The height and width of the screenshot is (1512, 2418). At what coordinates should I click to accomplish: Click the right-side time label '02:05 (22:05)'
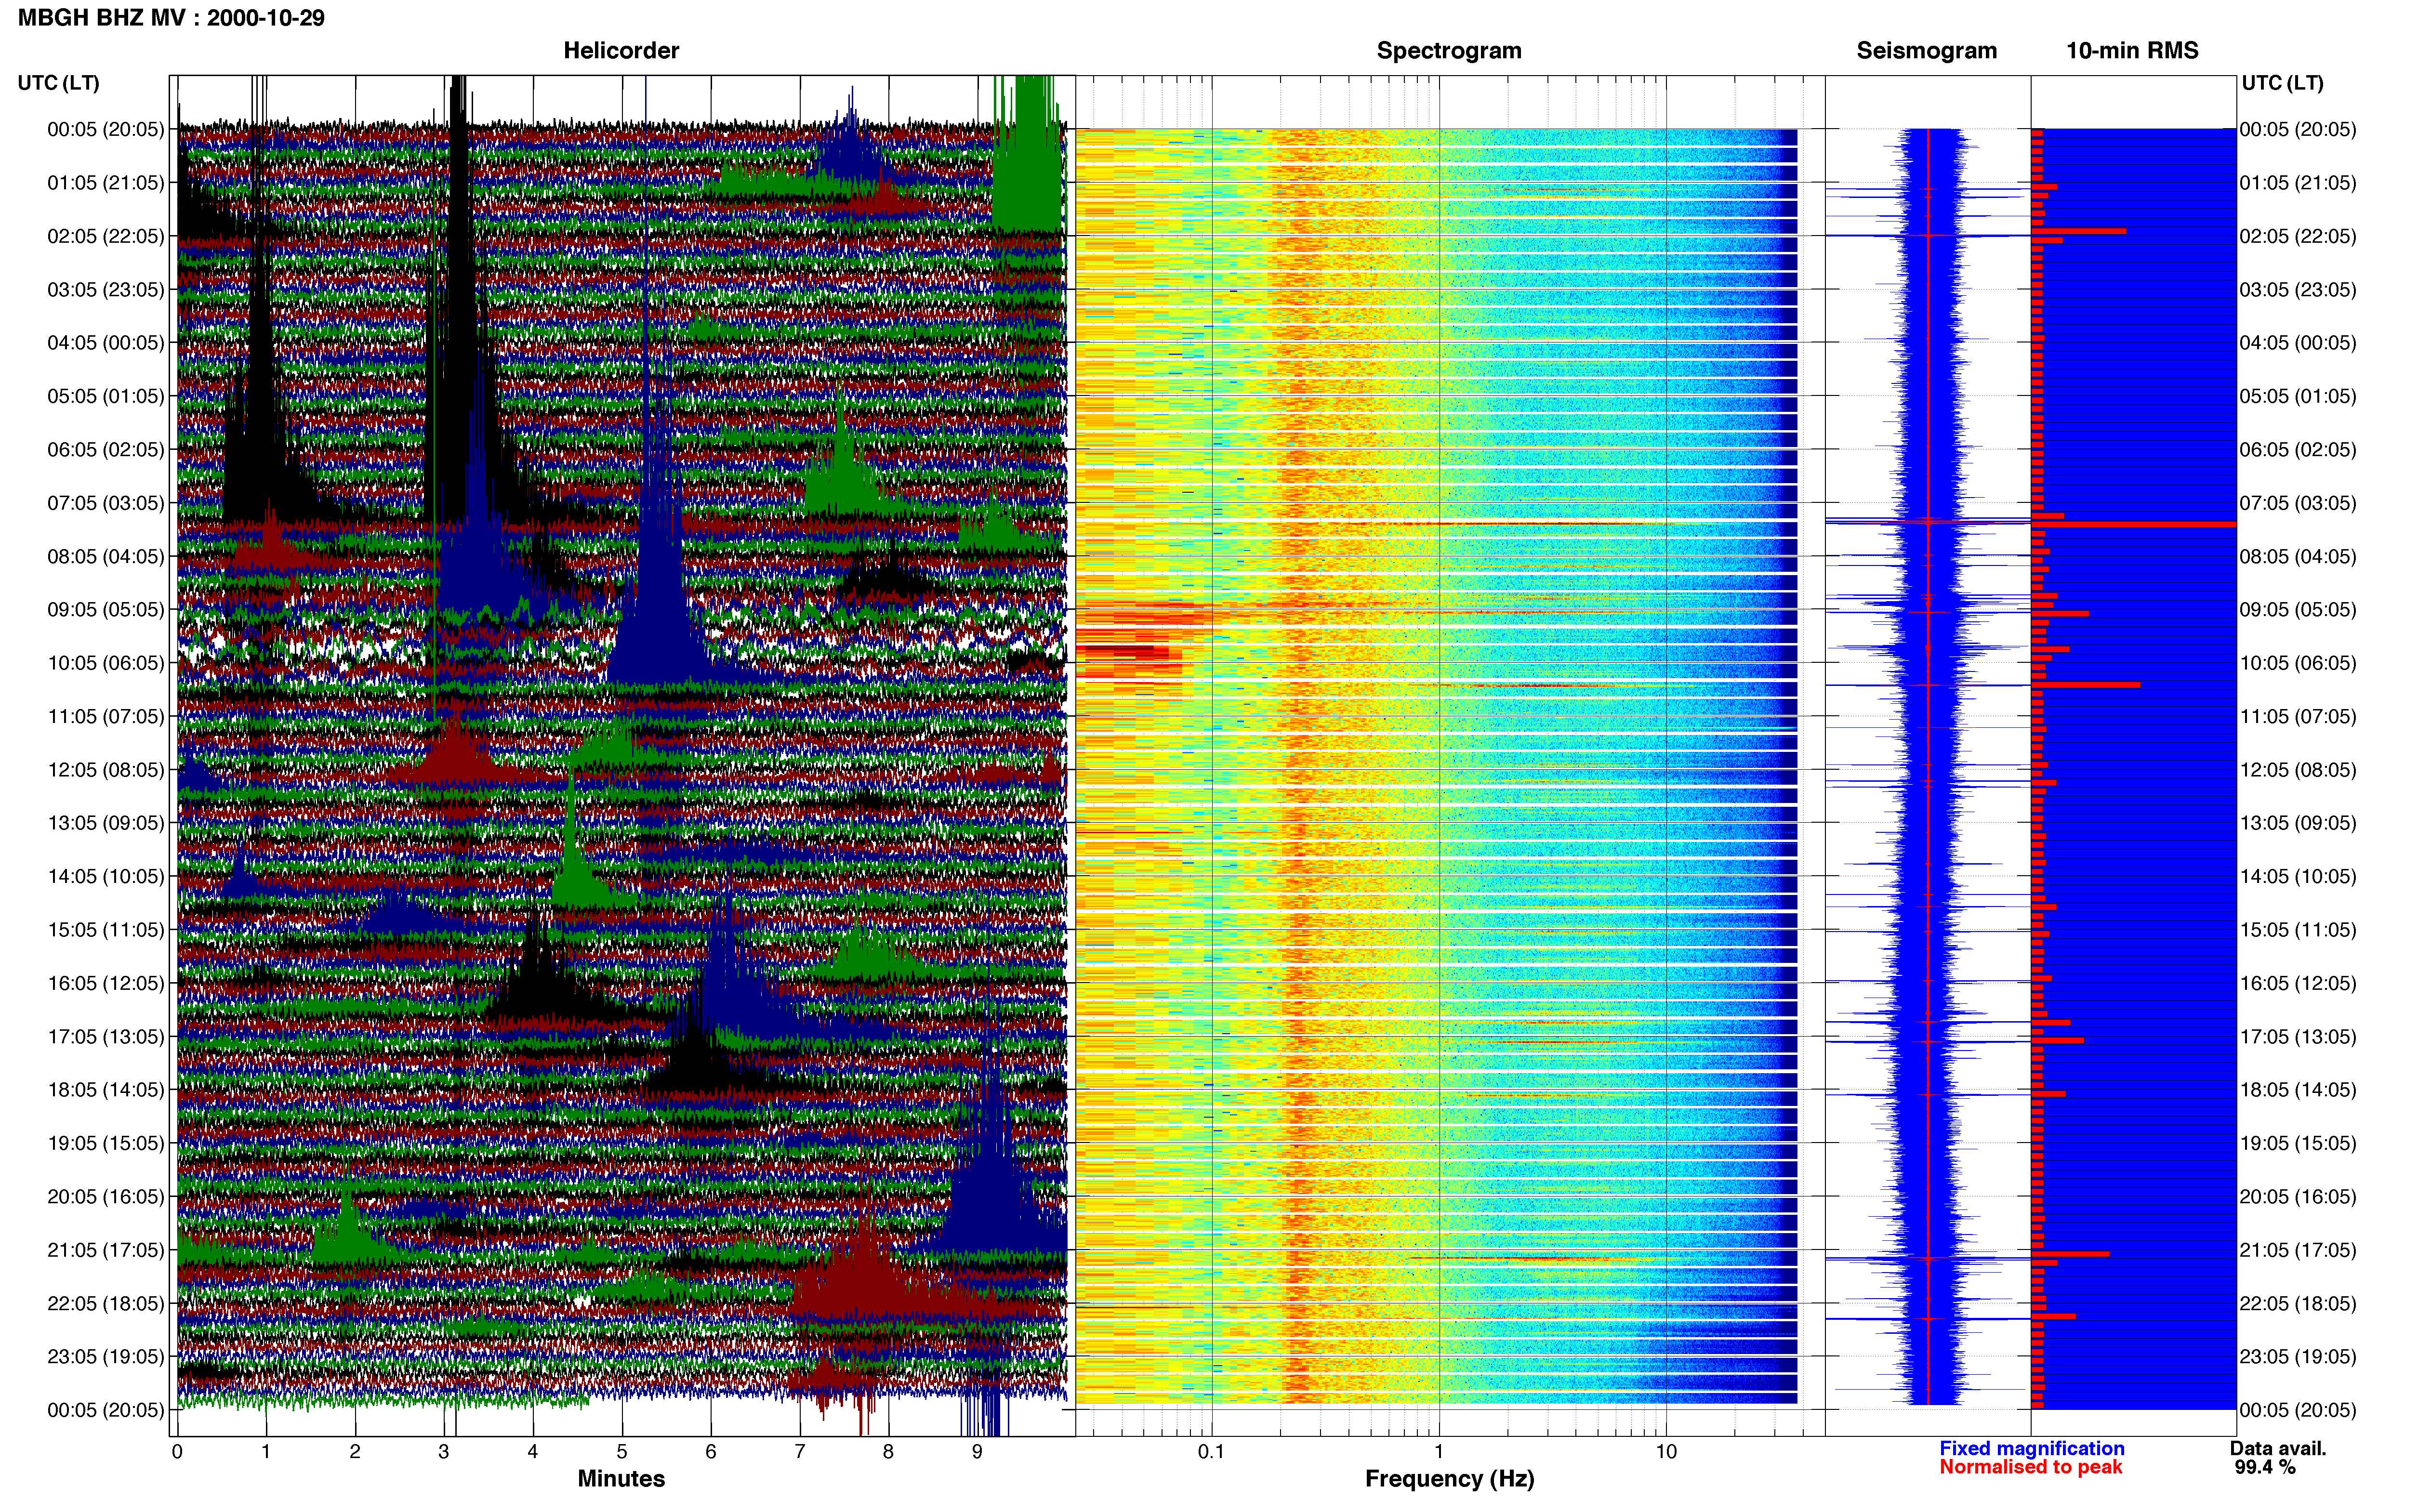(x=2298, y=236)
